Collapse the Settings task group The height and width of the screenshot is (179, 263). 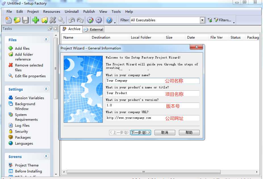tap(46, 89)
